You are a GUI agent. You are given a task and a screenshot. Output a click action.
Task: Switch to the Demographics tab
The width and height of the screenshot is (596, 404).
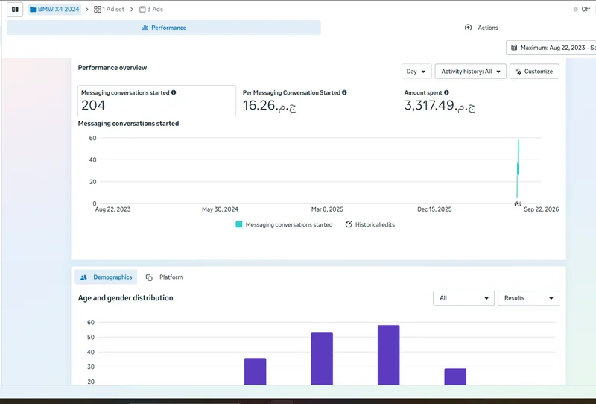(x=106, y=277)
